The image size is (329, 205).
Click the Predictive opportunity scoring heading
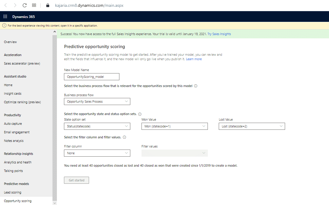coord(94,47)
